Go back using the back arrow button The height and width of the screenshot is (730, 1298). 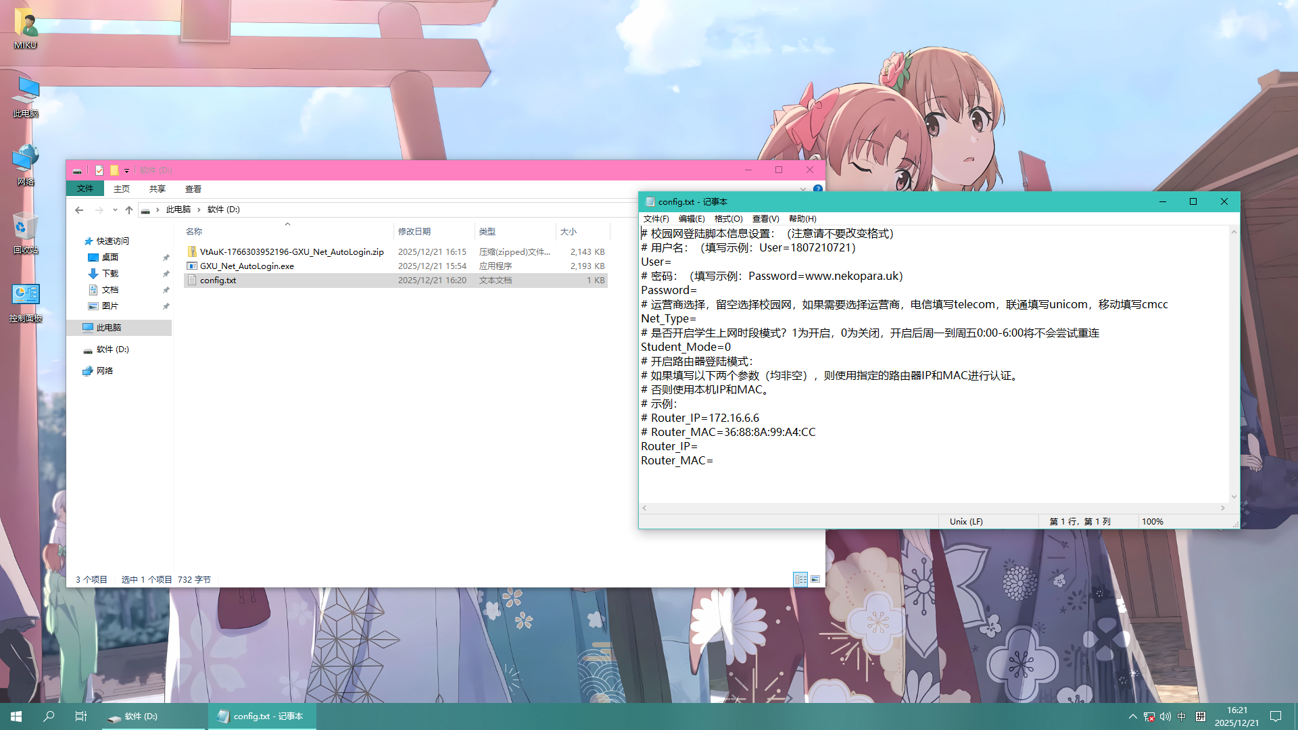coord(79,210)
